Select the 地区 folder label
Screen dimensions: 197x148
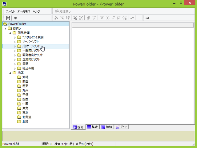(x=21, y=73)
